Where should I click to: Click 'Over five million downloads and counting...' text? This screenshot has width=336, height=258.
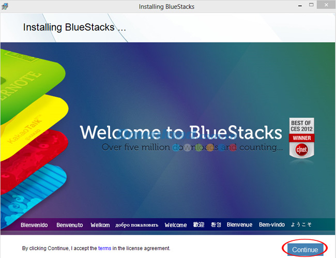tap(192, 147)
